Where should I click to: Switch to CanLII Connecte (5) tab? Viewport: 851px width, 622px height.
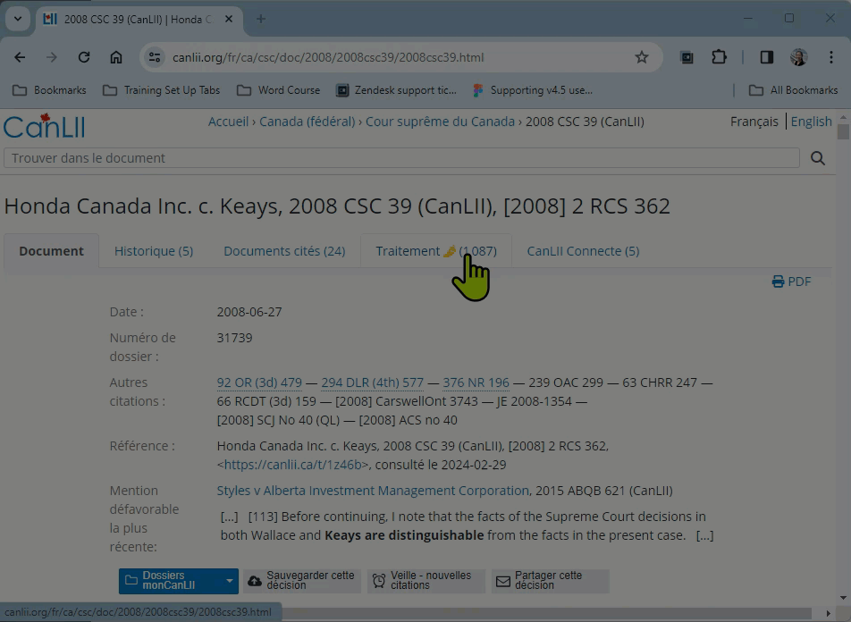coord(583,251)
